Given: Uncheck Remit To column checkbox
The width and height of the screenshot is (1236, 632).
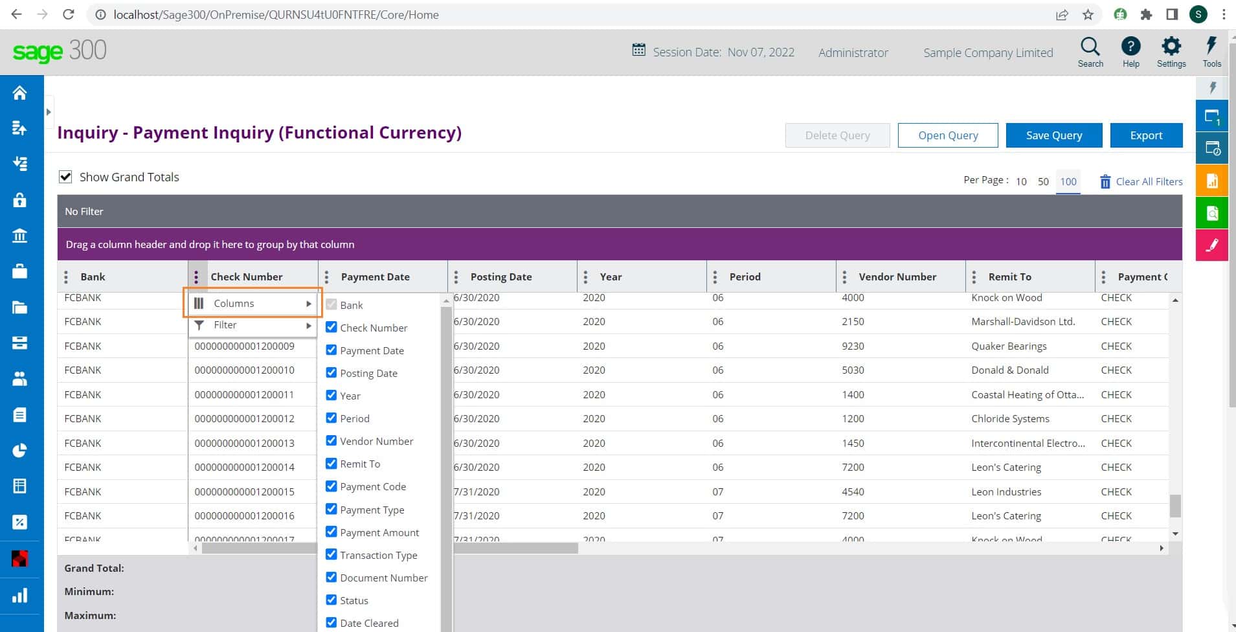Looking at the screenshot, I should click(331, 463).
